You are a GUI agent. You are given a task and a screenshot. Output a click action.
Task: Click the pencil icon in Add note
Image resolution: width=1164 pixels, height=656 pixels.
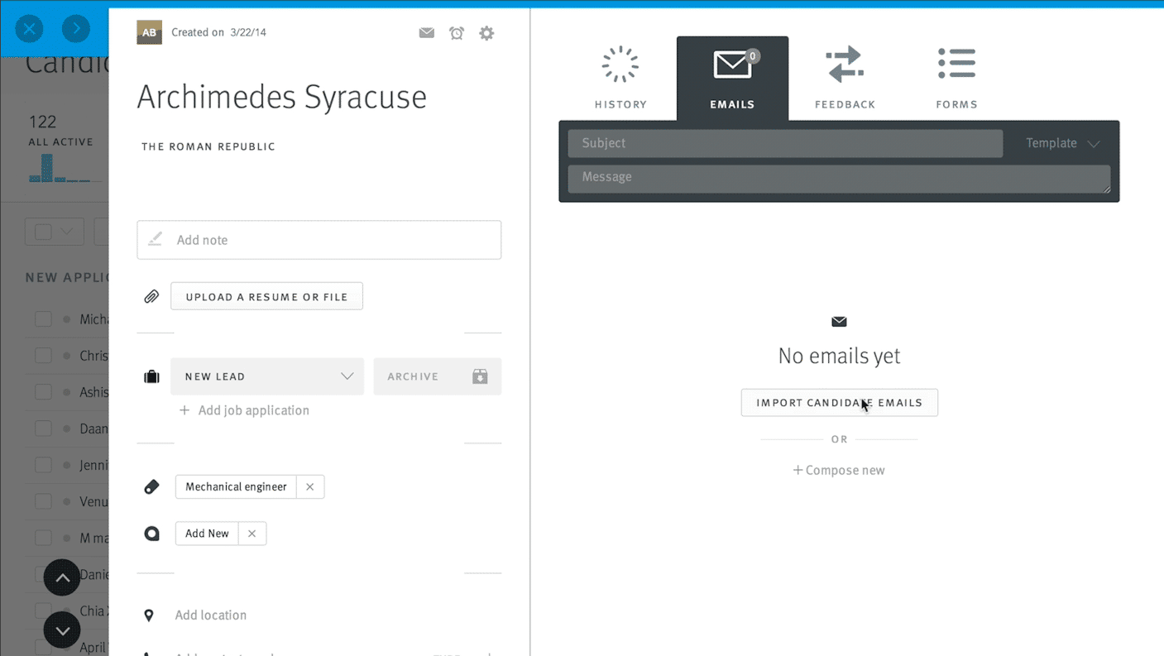(155, 239)
